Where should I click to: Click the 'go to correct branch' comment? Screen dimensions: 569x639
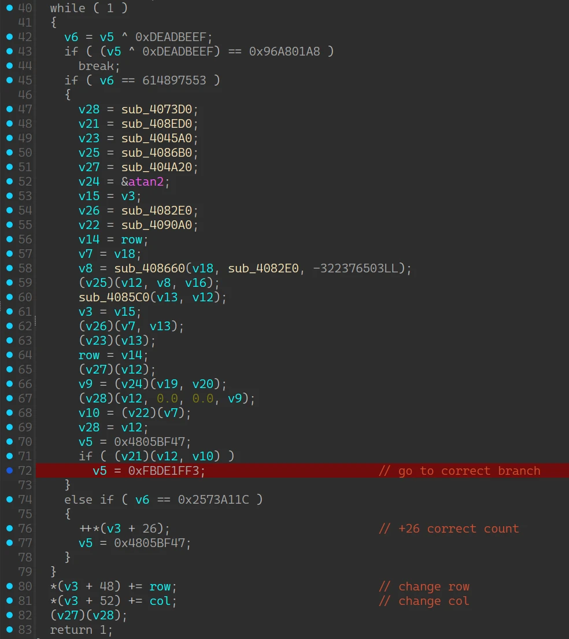tap(459, 471)
